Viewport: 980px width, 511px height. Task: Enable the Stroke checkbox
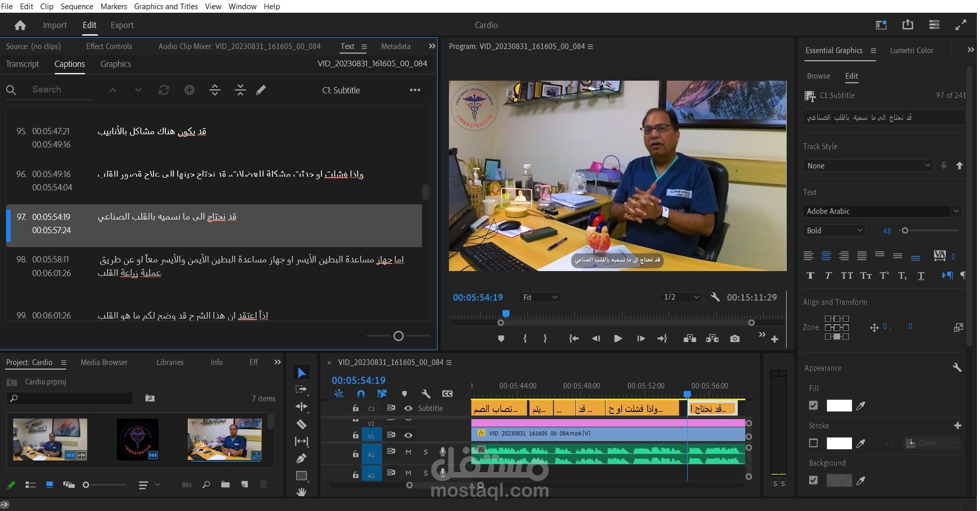click(x=813, y=443)
